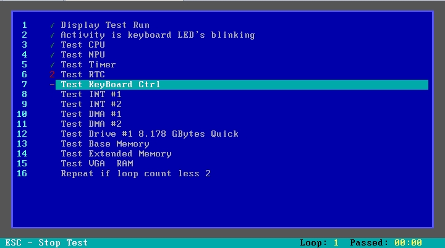Click checkmark beside keyboard LED's blinking
This screenshot has width=445, height=248.
52,35
